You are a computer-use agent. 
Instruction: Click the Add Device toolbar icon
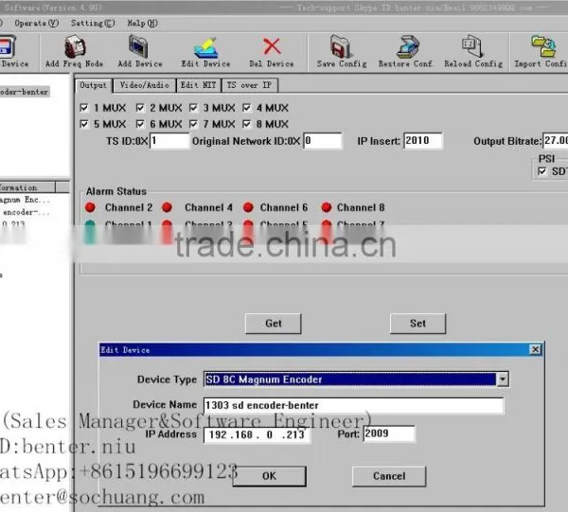[x=138, y=46]
